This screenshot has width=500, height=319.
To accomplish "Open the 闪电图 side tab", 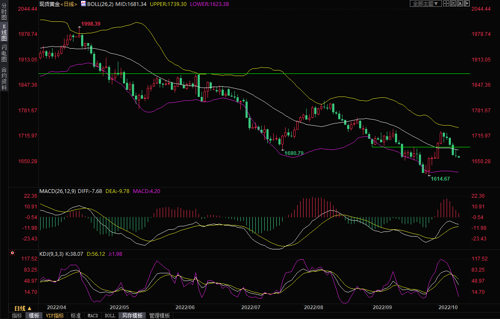I will (x=4, y=53).
